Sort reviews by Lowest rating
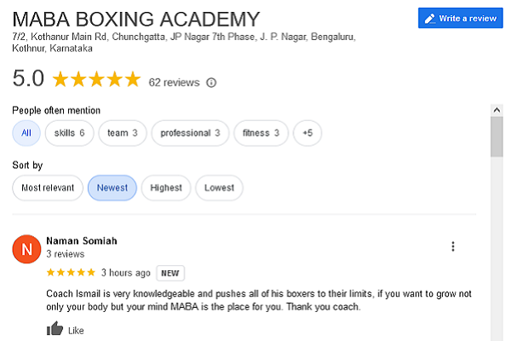 coord(220,188)
